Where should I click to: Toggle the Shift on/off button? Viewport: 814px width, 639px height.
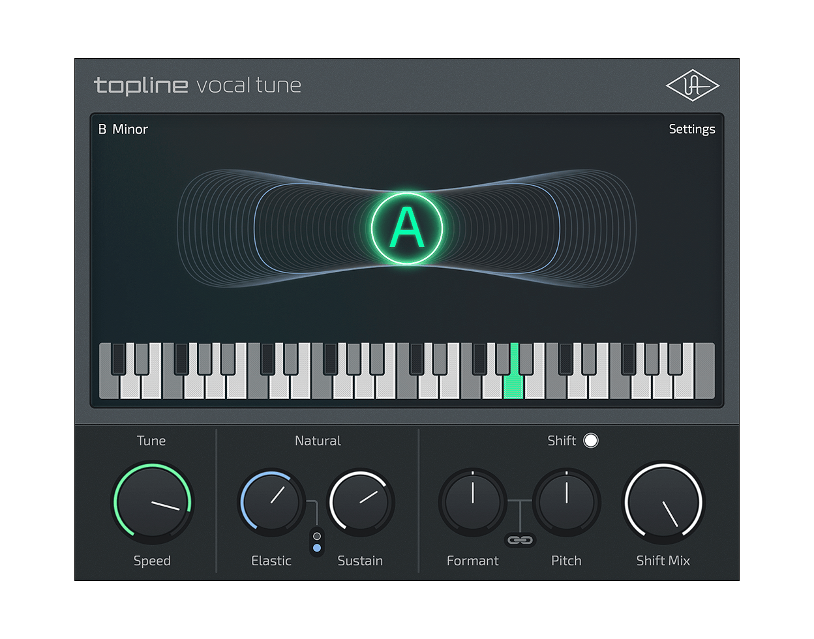(591, 441)
